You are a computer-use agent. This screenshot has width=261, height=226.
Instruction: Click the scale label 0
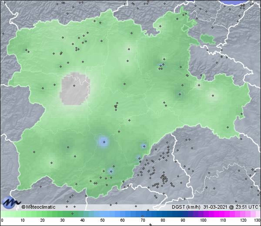tap(2, 220)
